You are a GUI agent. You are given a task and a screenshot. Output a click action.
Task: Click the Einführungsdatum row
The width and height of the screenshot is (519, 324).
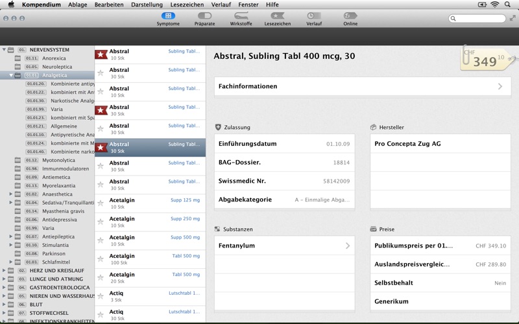pyautogui.click(x=284, y=143)
